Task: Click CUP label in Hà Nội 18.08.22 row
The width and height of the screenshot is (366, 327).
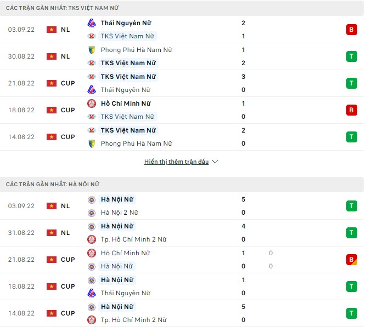Action: [68, 286]
